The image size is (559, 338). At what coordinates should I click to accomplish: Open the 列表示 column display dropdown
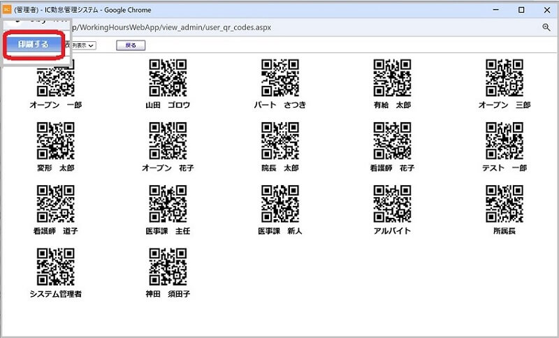point(82,45)
